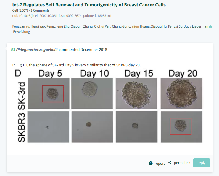Click the permalink share icon
The width and height of the screenshot is (219, 176).
170,163
